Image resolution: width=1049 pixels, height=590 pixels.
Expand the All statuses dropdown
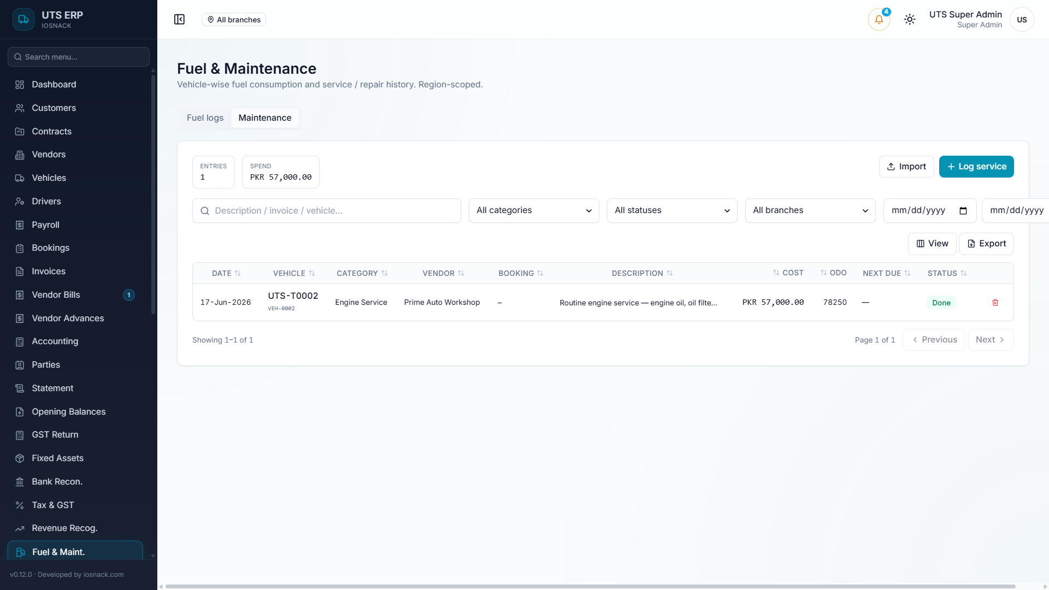672,210
